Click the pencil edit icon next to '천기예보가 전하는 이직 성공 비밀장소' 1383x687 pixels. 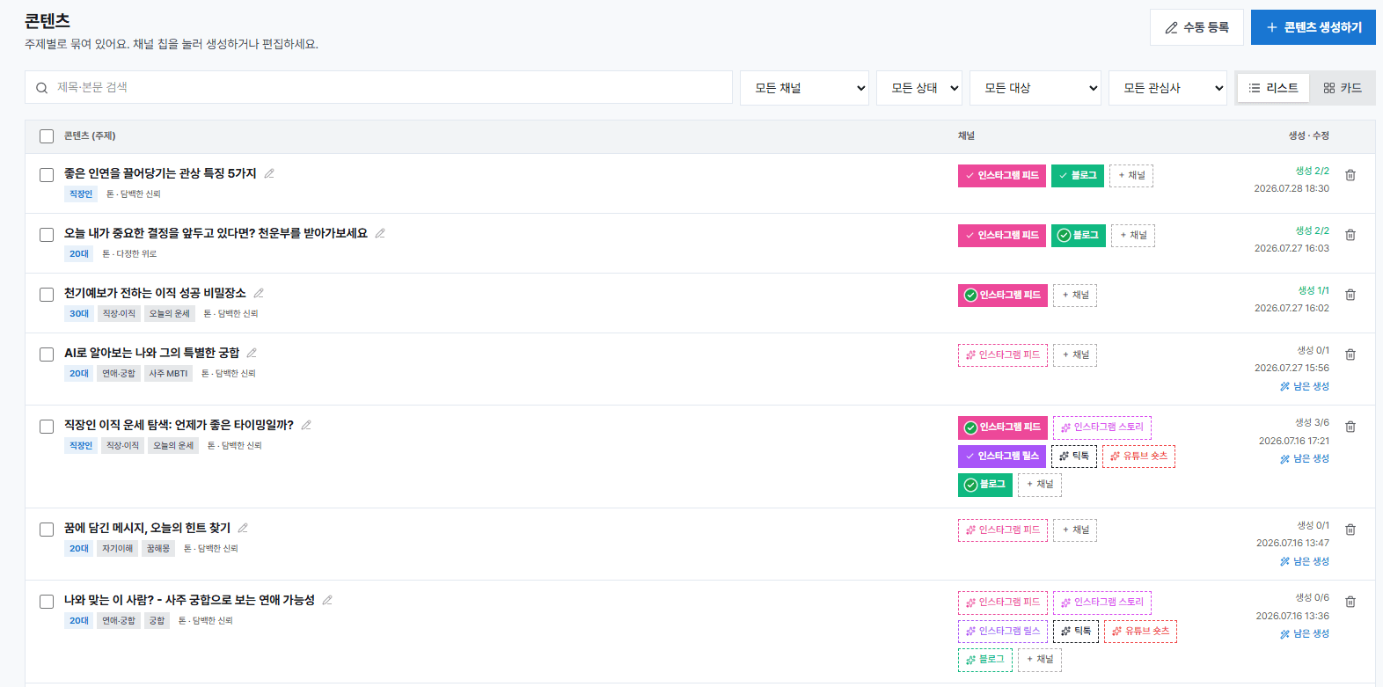pyautogui.click(x=259, y=293)
